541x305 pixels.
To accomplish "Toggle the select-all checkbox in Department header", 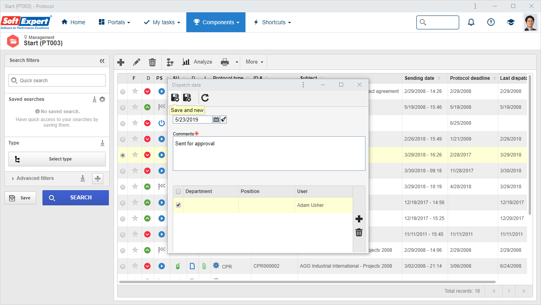I will [x=178, y=191].
